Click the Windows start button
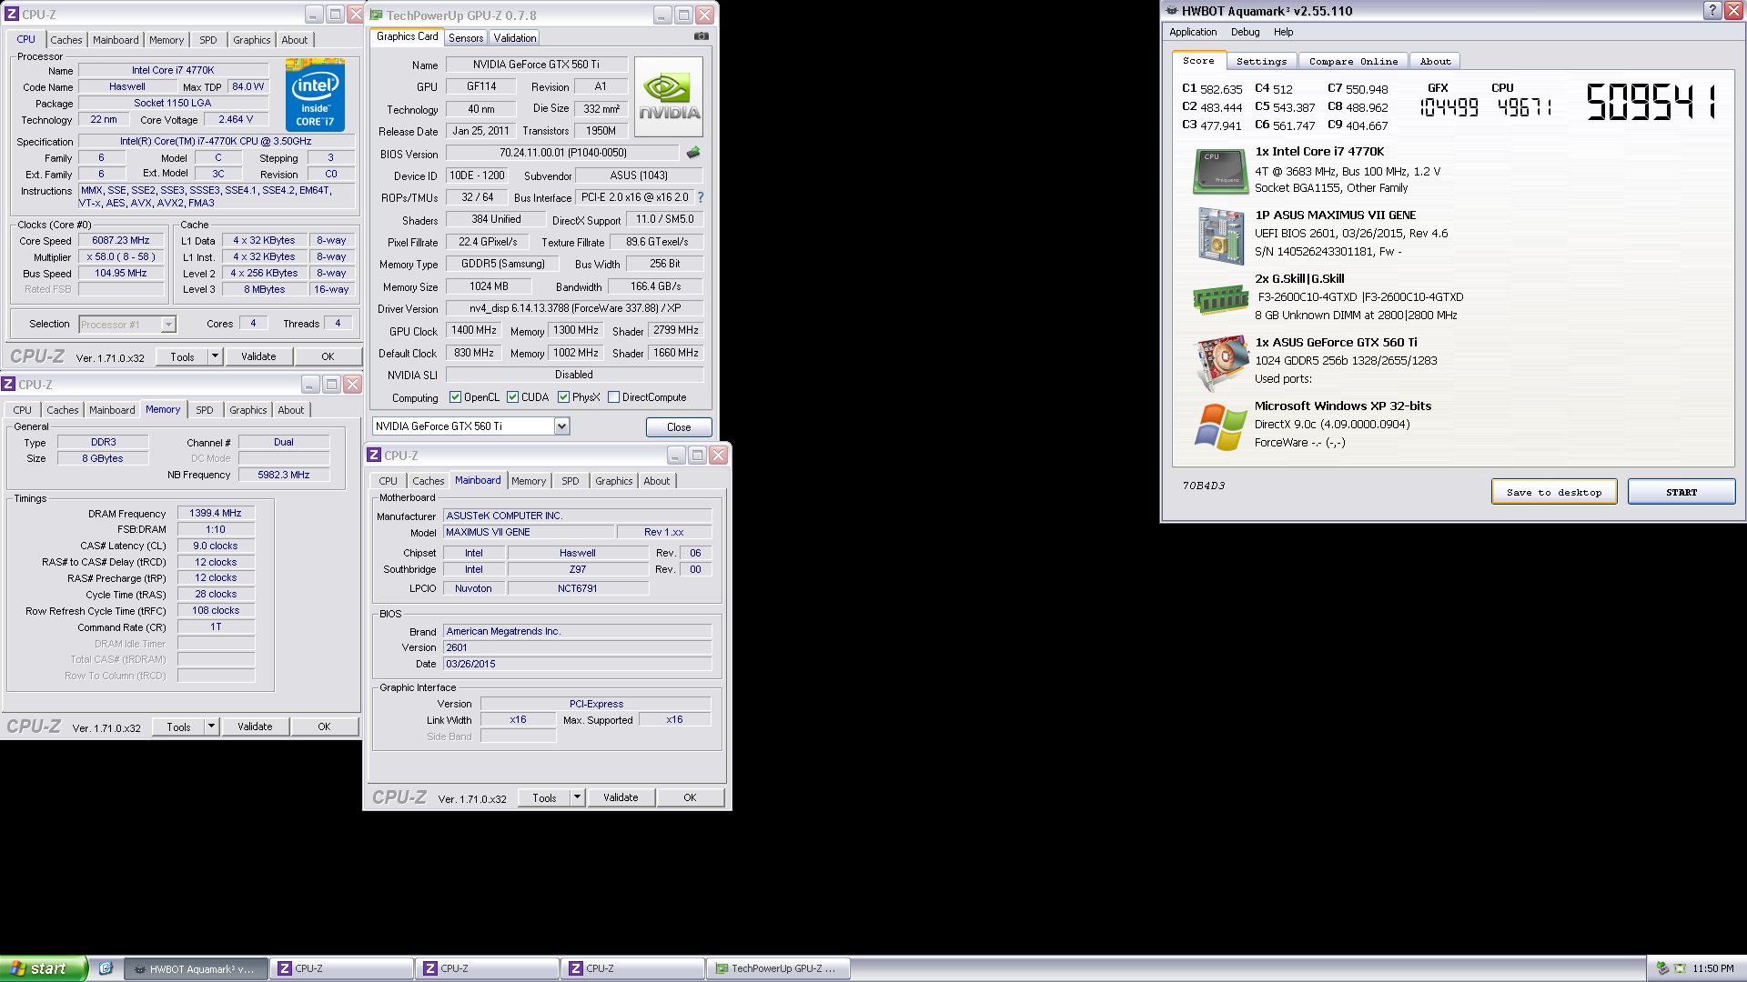Image resolution: width=1747 pixels, height=982 pixels. pos(44,968)
